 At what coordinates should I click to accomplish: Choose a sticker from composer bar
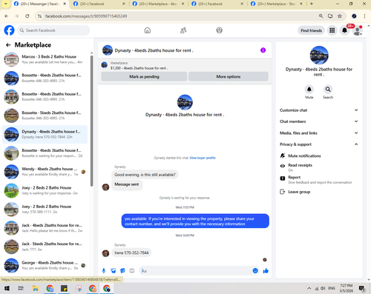coord(122,271)
